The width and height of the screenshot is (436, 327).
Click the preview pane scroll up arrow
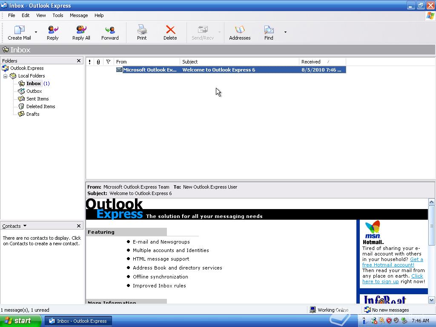pos(432,202)
